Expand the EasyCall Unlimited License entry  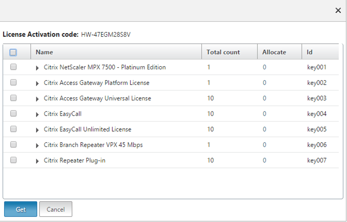pyautogui.click(x=37, y=129)
